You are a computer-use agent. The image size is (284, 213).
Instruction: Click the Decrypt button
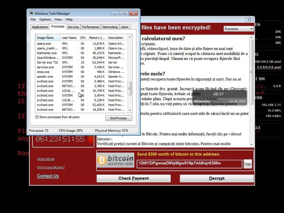tap(217, 178)
